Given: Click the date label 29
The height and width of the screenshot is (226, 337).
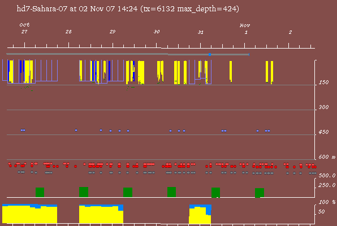Looking at the screenshot, I should click(x=113, y=32).
